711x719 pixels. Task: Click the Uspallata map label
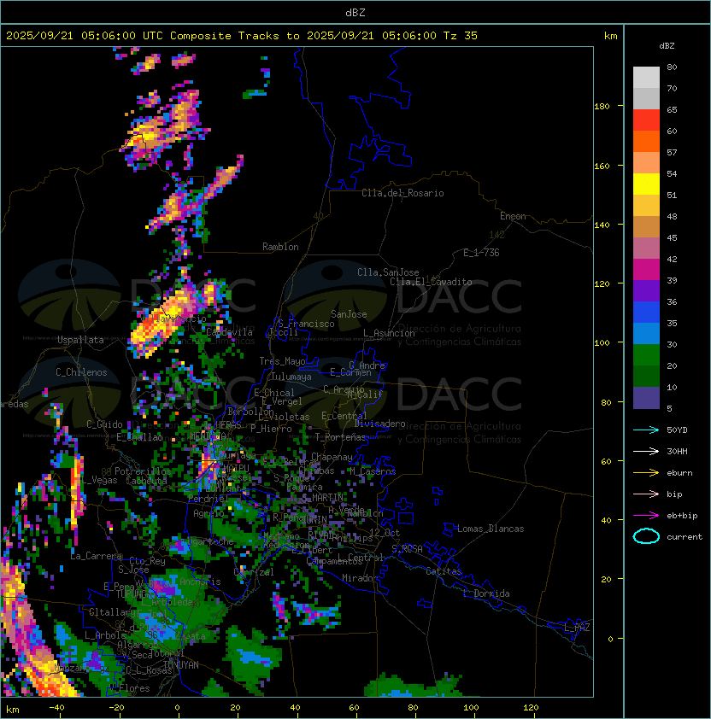click(80, 340)
